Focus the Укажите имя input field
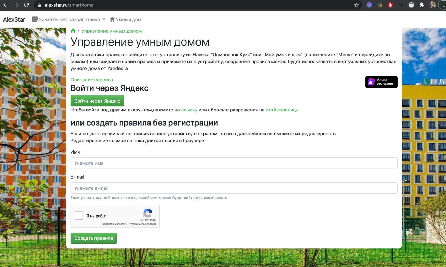The height and width of the screenshot is (267, 446). pyautogui.click(x=234, y=163)
